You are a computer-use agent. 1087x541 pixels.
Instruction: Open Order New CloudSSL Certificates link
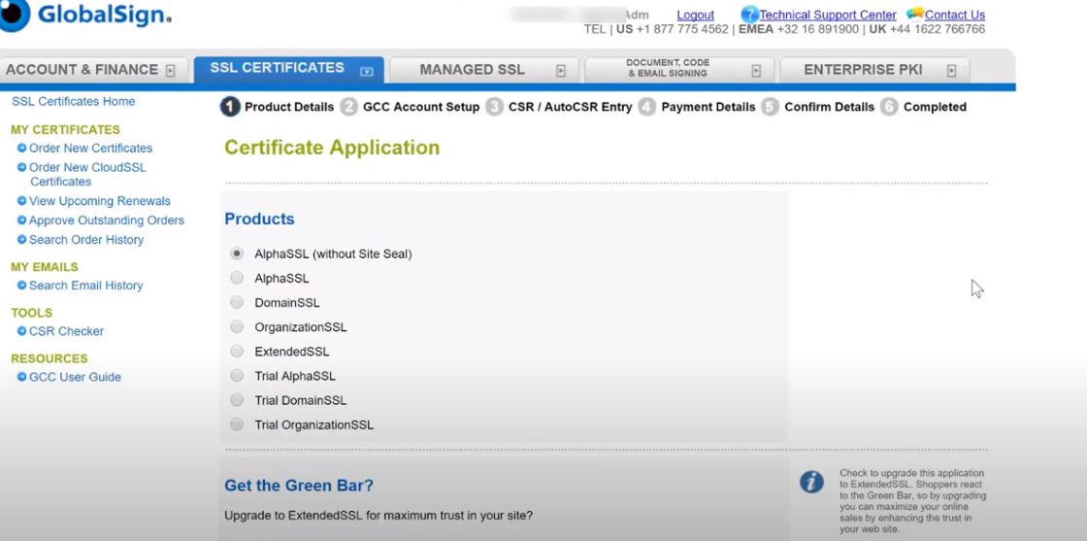(87, 174)
